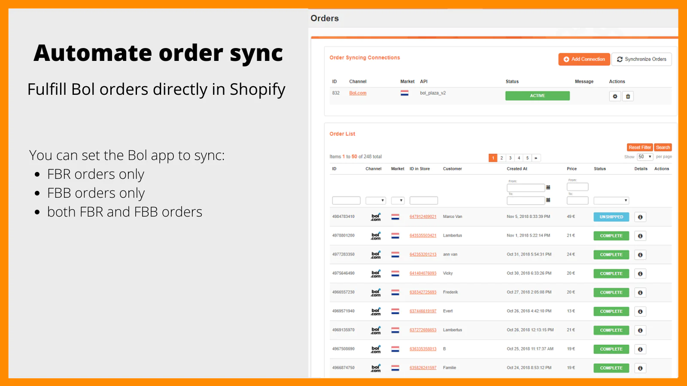Open store order link 635826241597
The image size is (687, 386).
[x=423, y=368]
